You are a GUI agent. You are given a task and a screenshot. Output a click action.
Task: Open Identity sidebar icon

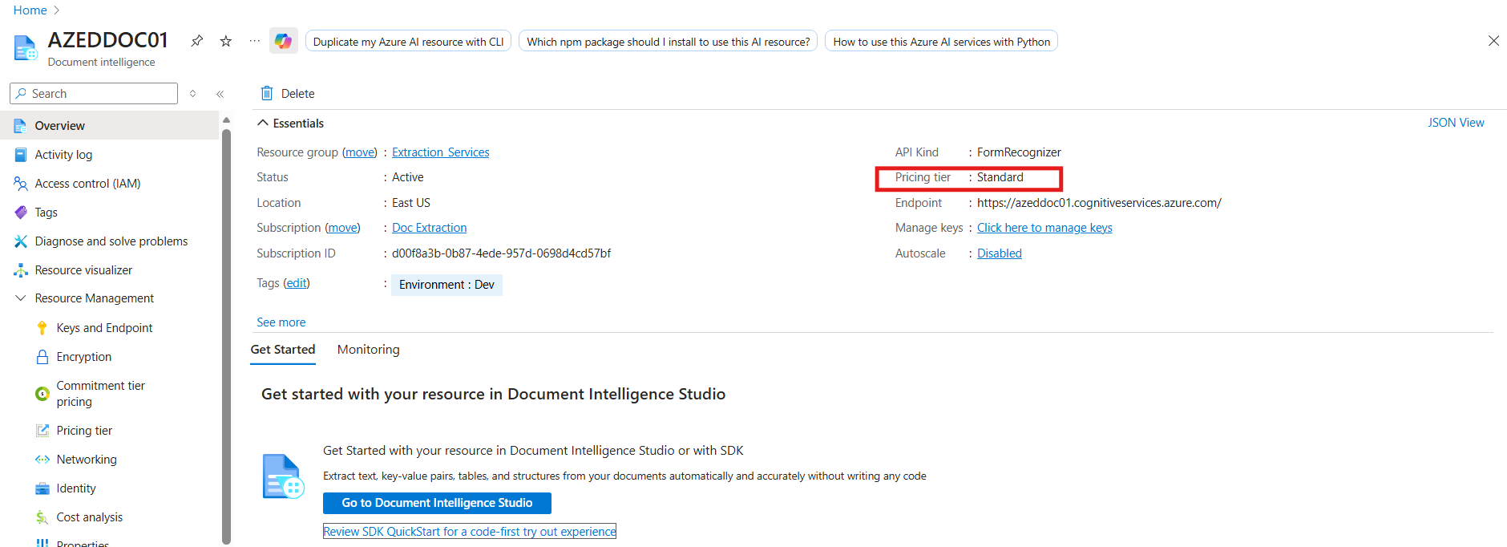42,488
